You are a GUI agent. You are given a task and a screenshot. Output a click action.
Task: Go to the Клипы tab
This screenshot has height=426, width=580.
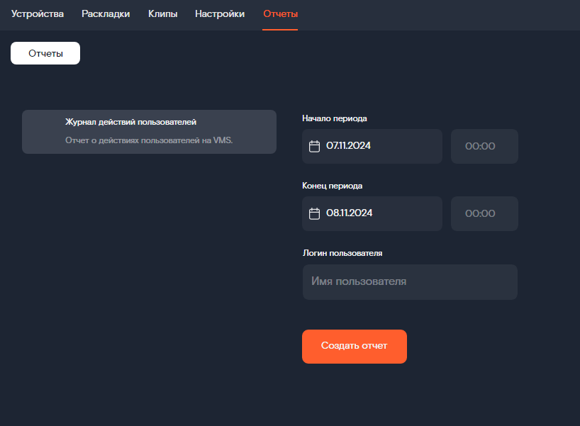[x=162, y=14]
